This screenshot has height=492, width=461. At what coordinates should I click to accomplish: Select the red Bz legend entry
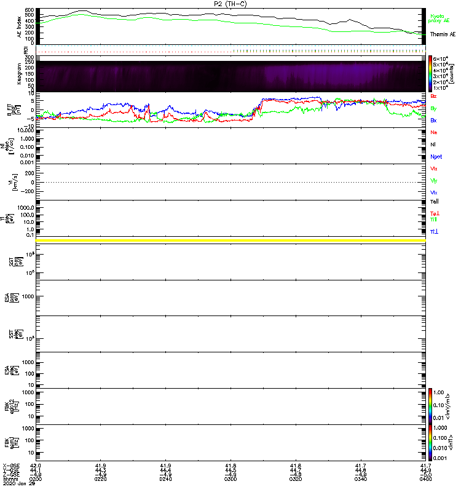[x=433, y=96]
